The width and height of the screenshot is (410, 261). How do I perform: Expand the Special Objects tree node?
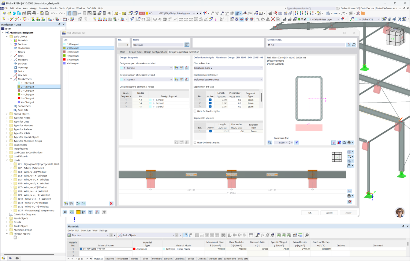click(7, 114)
